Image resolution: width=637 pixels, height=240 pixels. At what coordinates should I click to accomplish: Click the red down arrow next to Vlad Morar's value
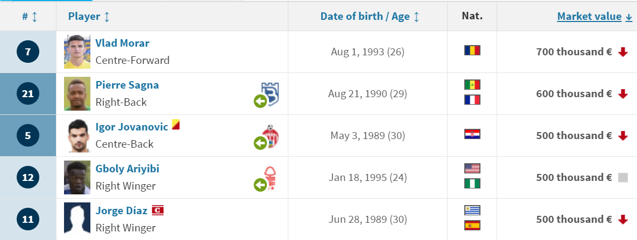623,52
